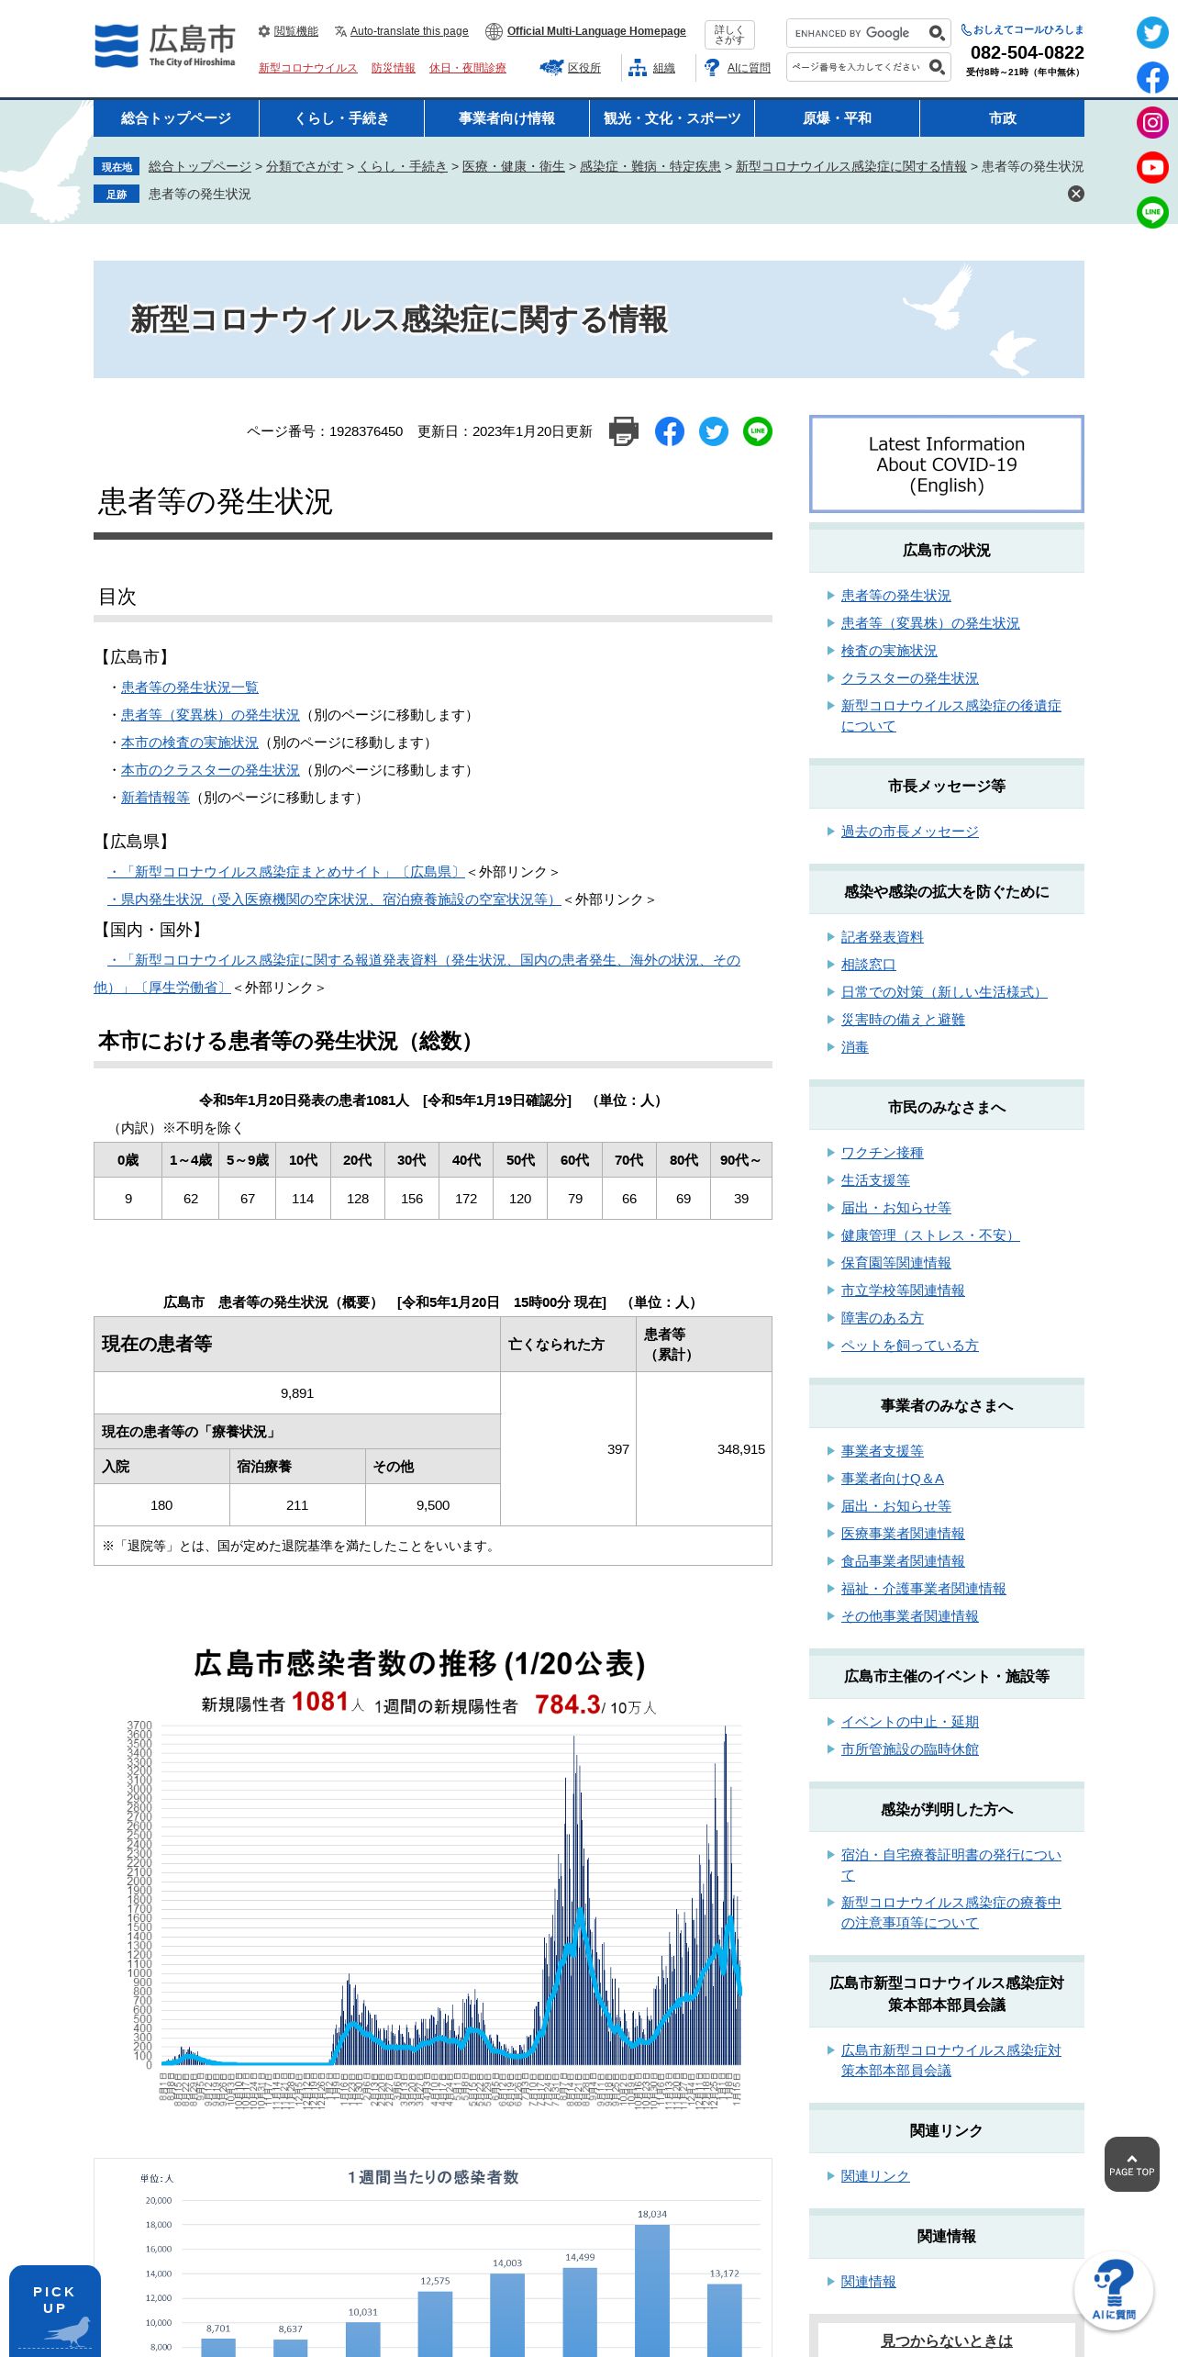The width and height of the screenshot is (1178, 2357).
Task: Share page via Facebook icon beside print
Action: 670,431
